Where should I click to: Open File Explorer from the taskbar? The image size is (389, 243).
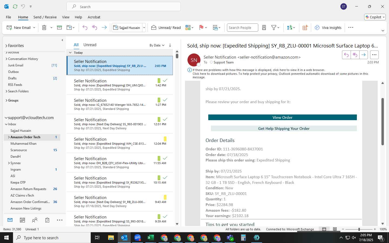111,238
